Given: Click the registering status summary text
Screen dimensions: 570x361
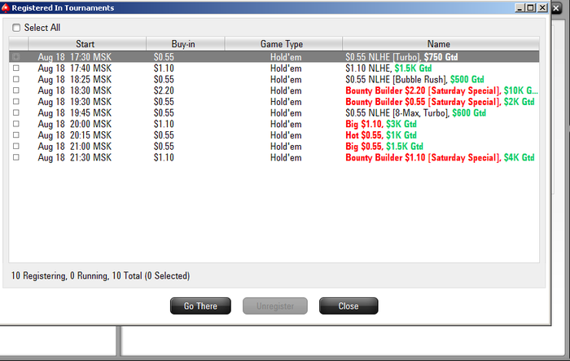Looking at the screenshot, I should [x=100, y=276].
